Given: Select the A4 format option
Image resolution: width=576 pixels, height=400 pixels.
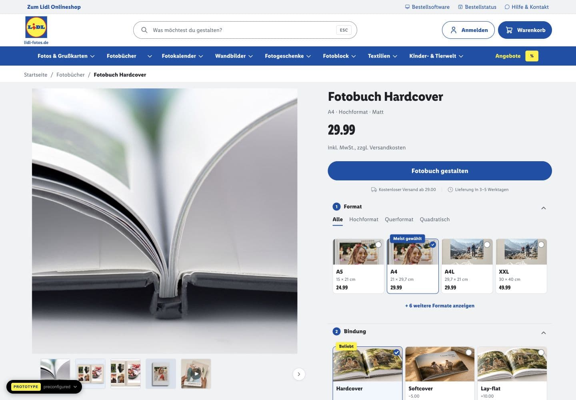Looking at the screenshot, I should click(412, 266).
